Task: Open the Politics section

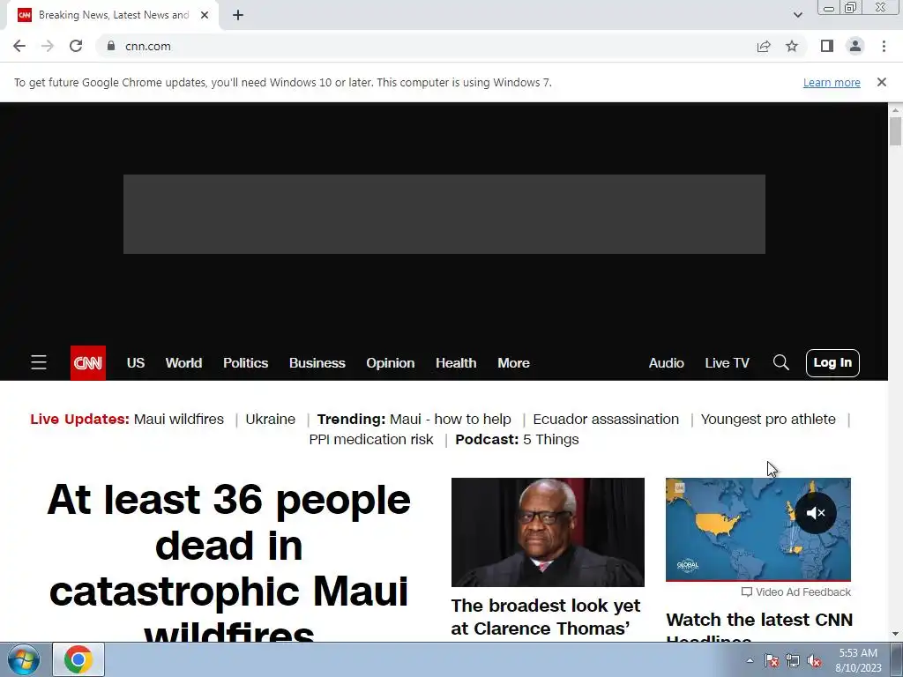Action: point(245,362)
